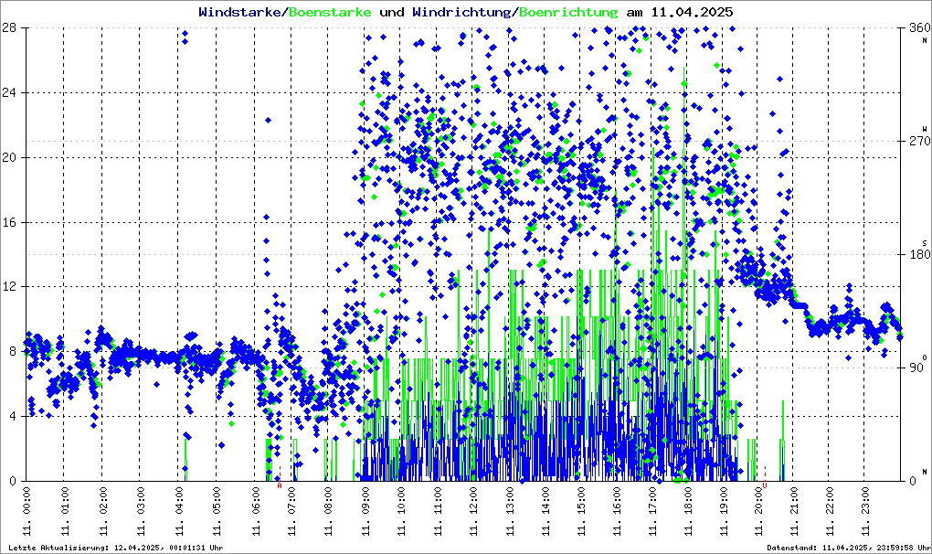Viewport: 932px width, 554px height.
Task: Click the time label '11. 14:00'
Action: pos(545,512)
